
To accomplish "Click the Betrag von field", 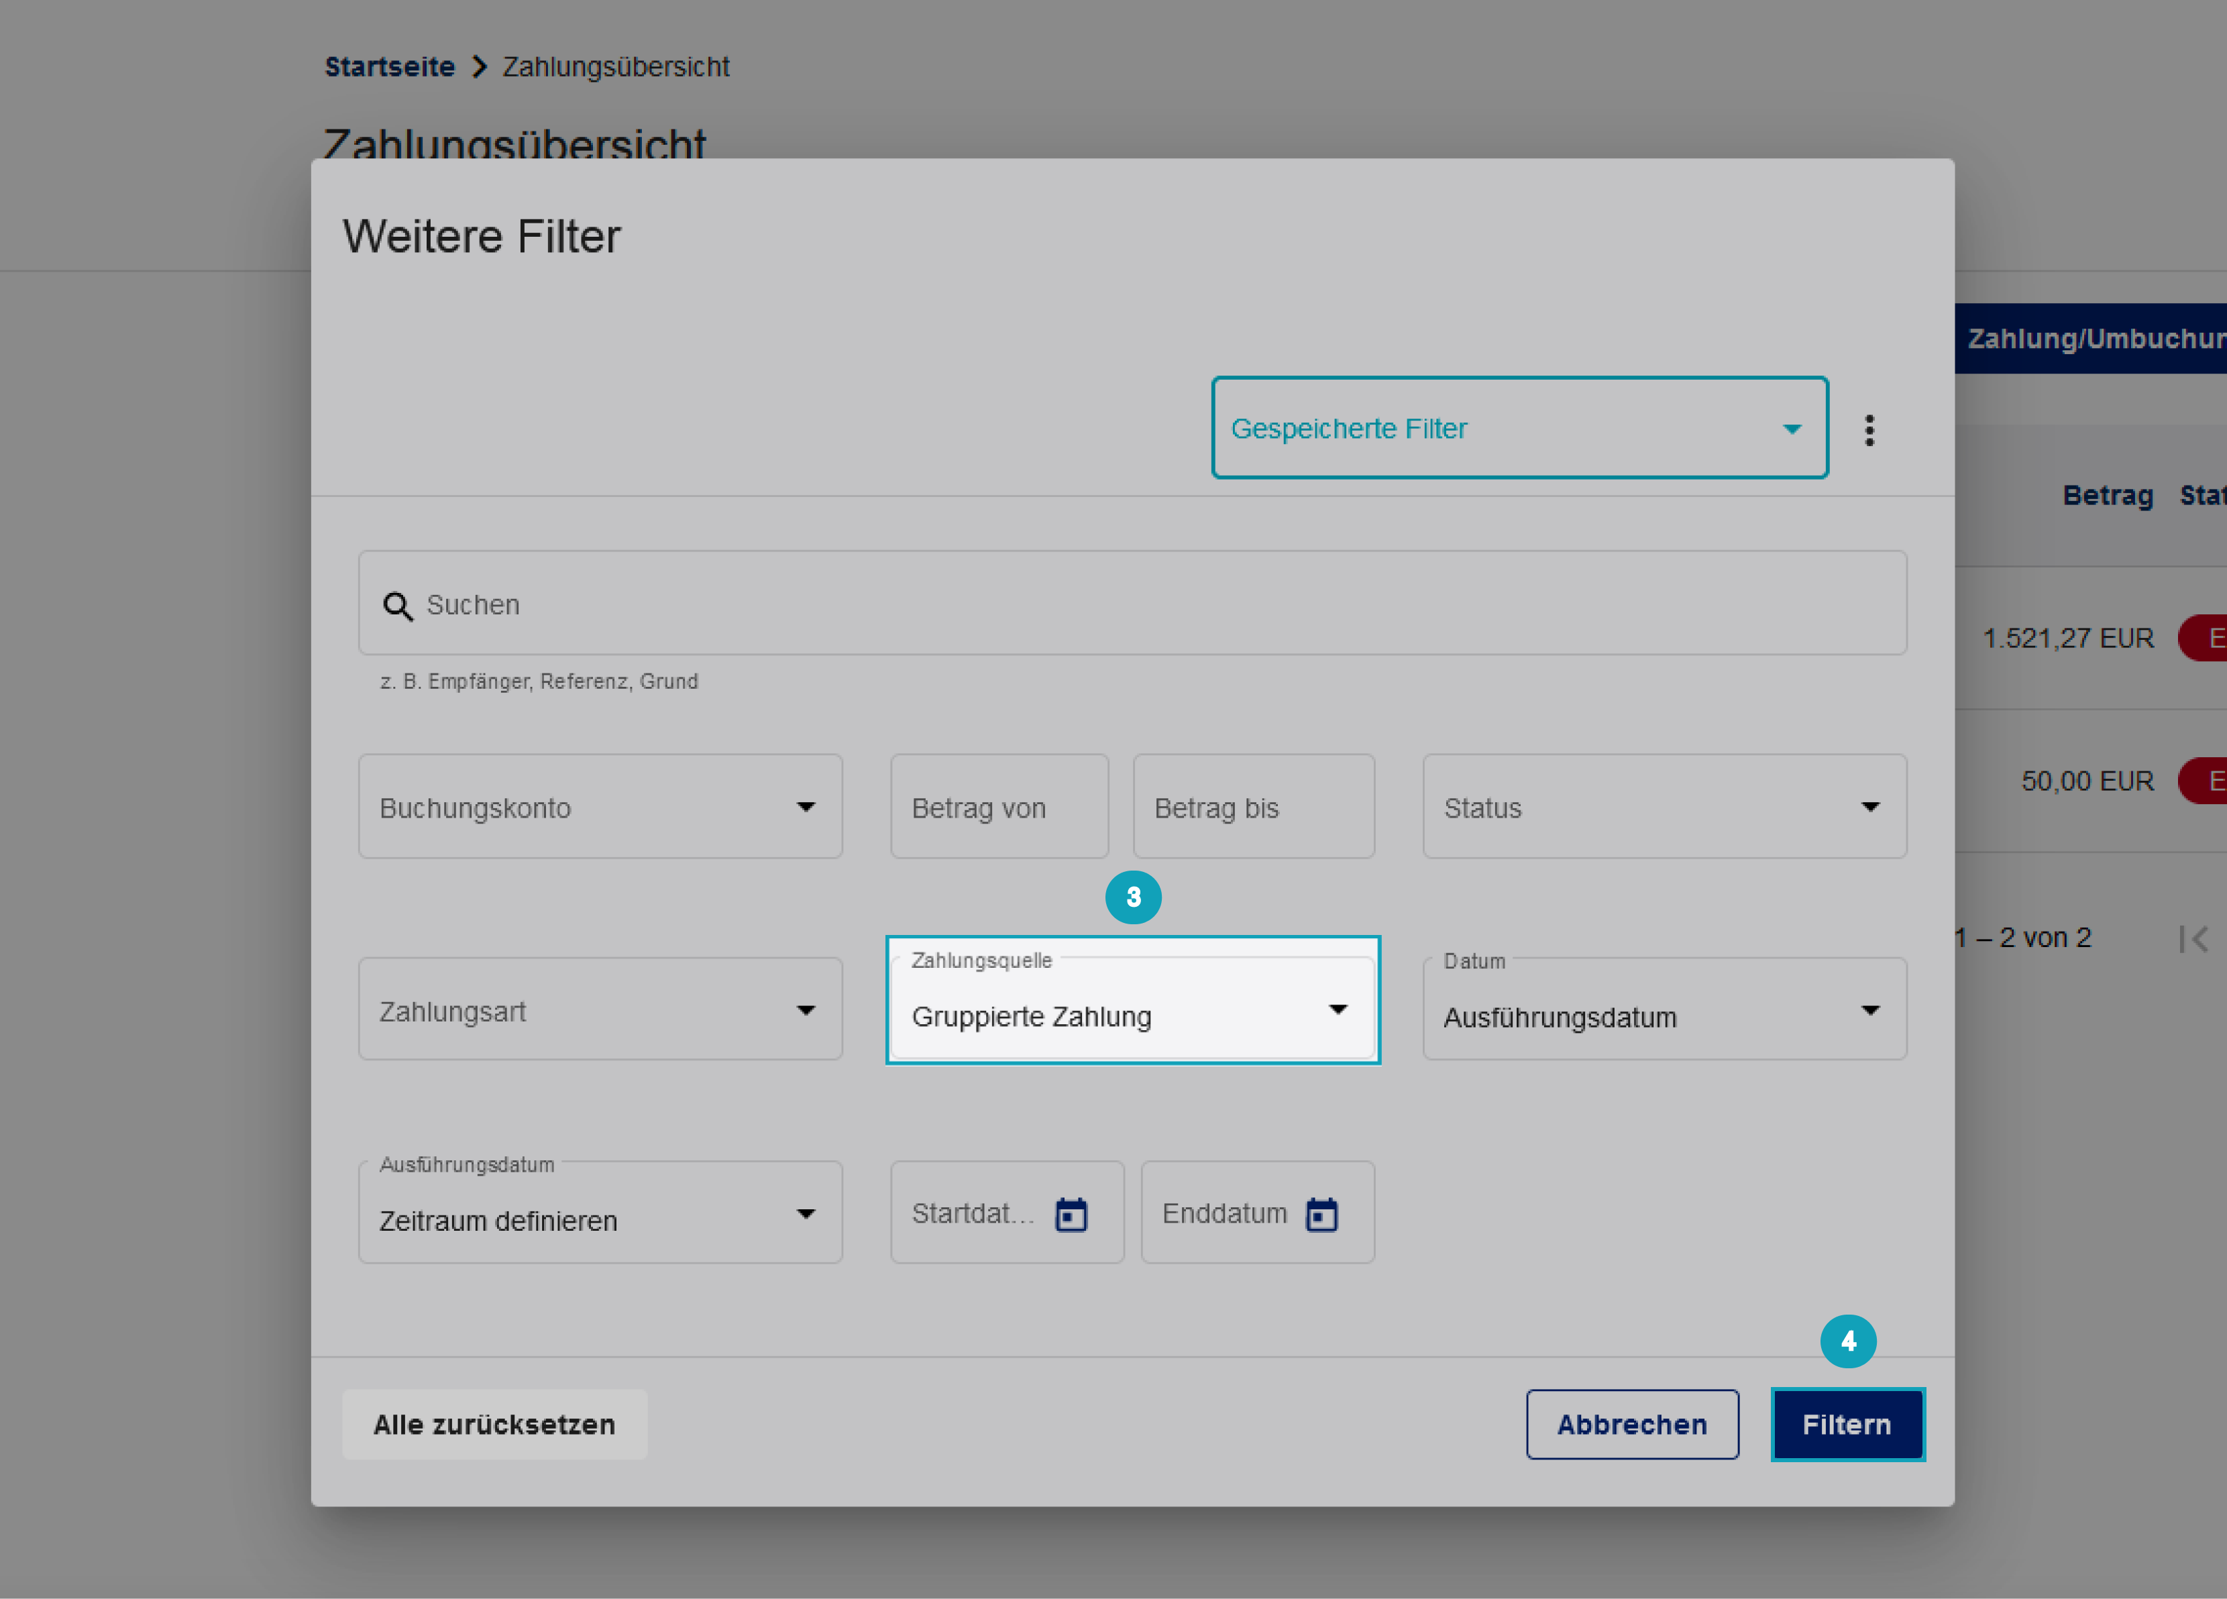I will pyautogui.click(x=999, y=807).
